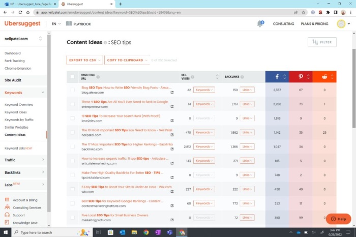Check the entrepreneur.com row checkbox
This screenshot has height=237, width=356.
(x=72, y=104)
